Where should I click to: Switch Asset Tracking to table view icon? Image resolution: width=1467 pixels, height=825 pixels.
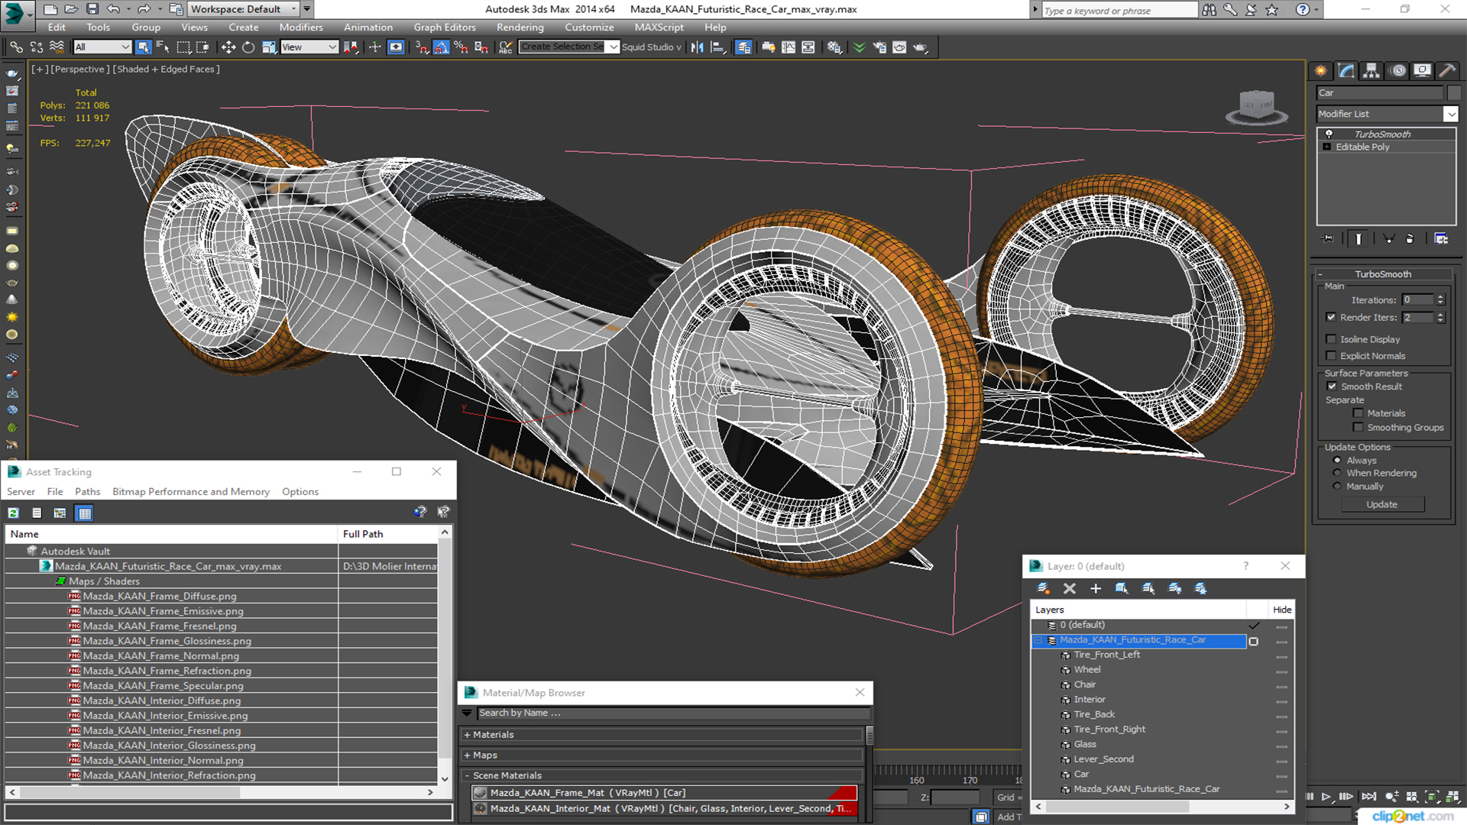(x=84, y=513)
